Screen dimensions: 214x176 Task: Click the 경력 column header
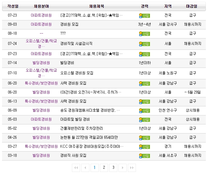point(144,6)
